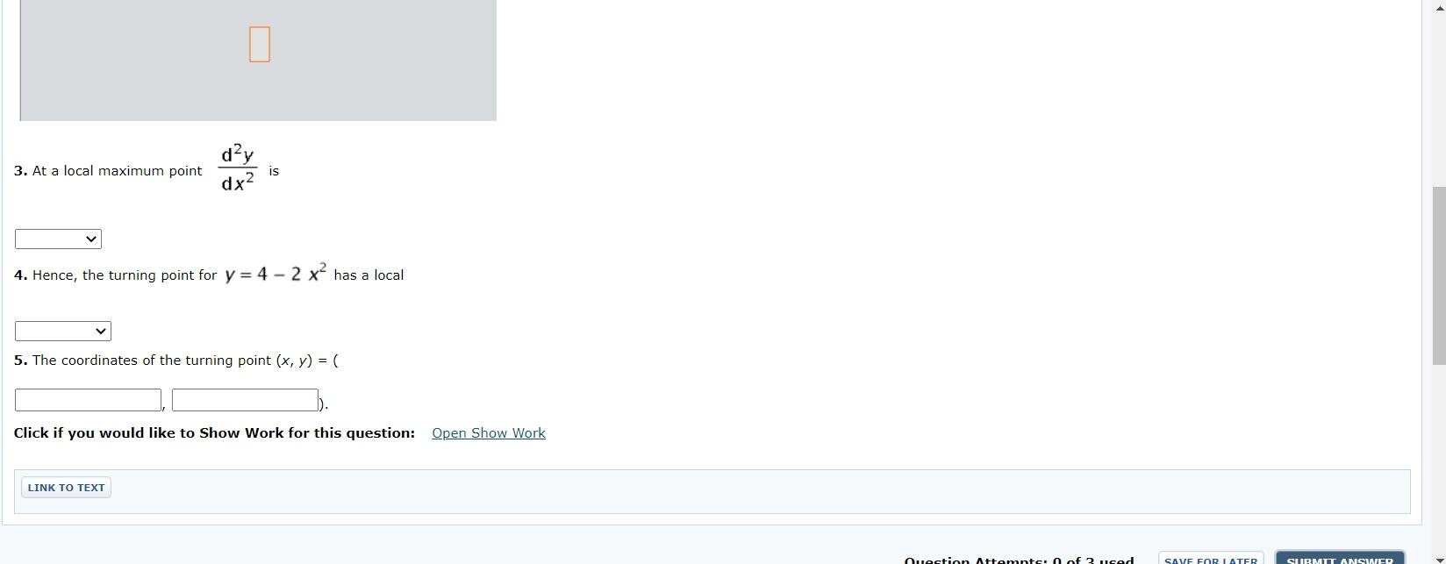
Task: Click the y-coordinate input field
Action: [245, 400]
